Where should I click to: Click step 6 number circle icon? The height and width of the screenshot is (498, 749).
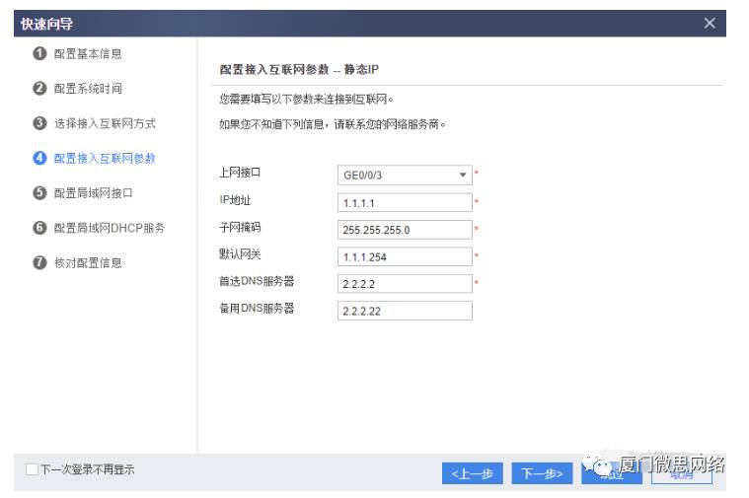[x=39, y=228]
